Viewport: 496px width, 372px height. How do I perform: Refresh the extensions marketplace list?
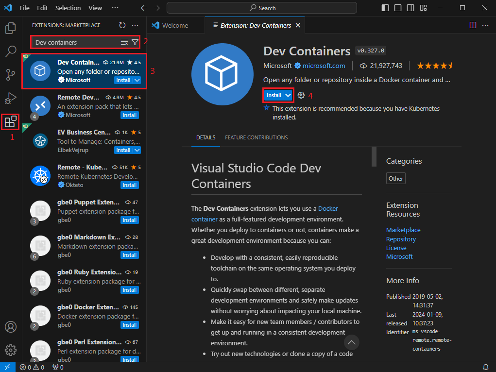(x=122, y=25)
